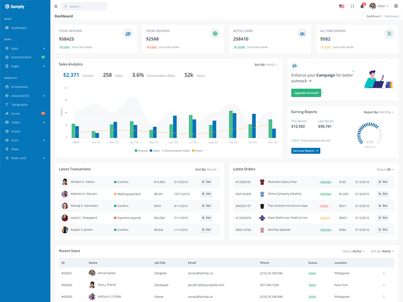403x302 pixels.
Task: Click into the Search input field
Action: [x=84, y=6]
